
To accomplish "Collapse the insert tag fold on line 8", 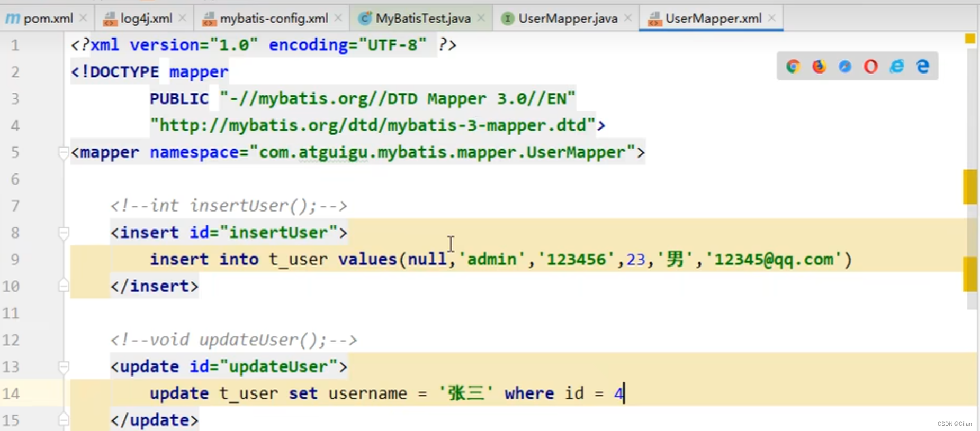I will point(64,233).
